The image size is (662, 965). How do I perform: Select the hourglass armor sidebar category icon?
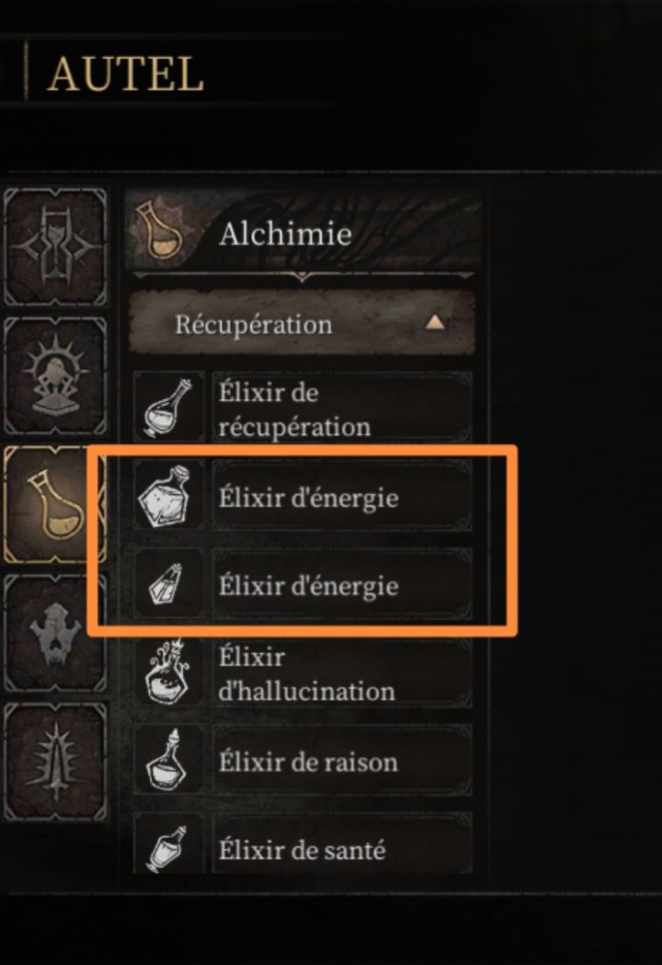[x=55, y=247]
